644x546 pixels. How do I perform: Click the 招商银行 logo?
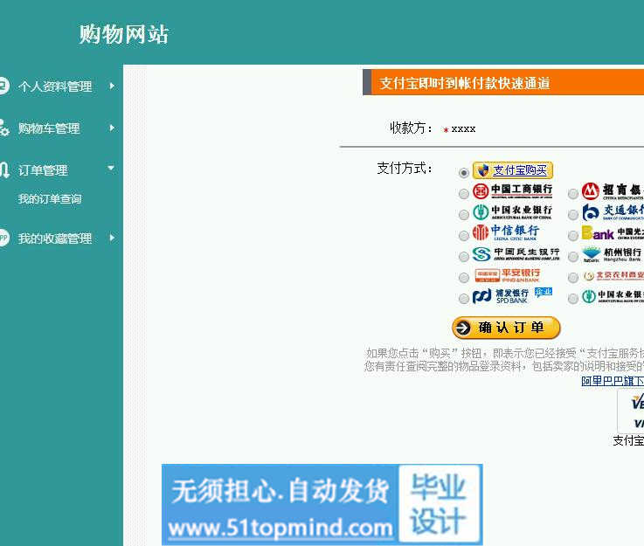pyautogui.click(x=613, y=191)
